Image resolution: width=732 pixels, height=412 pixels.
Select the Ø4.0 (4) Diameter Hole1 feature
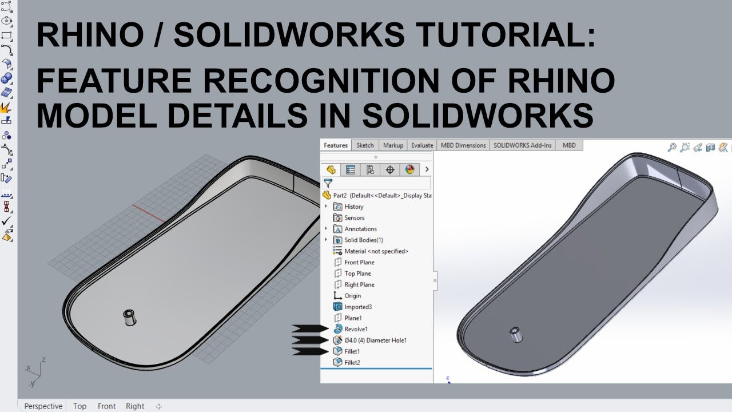click(369, 340)
